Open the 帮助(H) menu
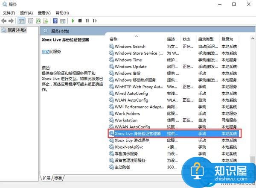 62,13
